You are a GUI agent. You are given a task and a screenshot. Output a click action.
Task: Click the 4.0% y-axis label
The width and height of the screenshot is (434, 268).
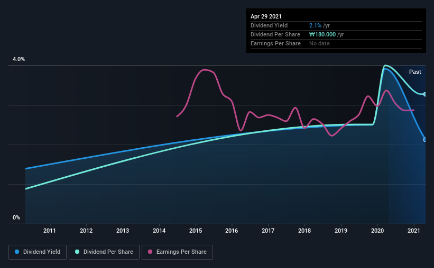(x=19, y=59)
